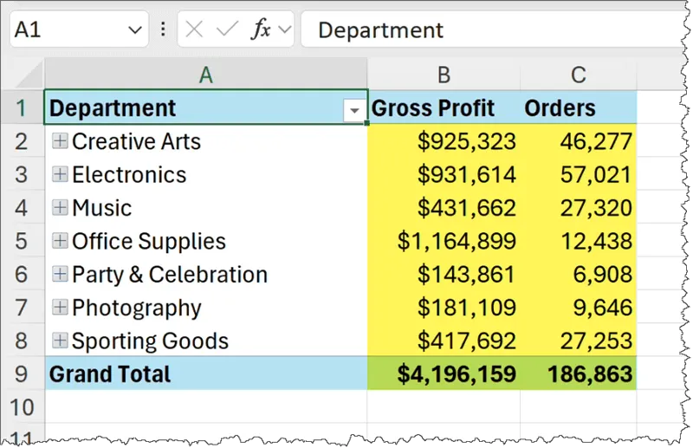This screenshot has width=693, height=448.
Task: Open the Name Box dropdown arrow
Action: 134,30
